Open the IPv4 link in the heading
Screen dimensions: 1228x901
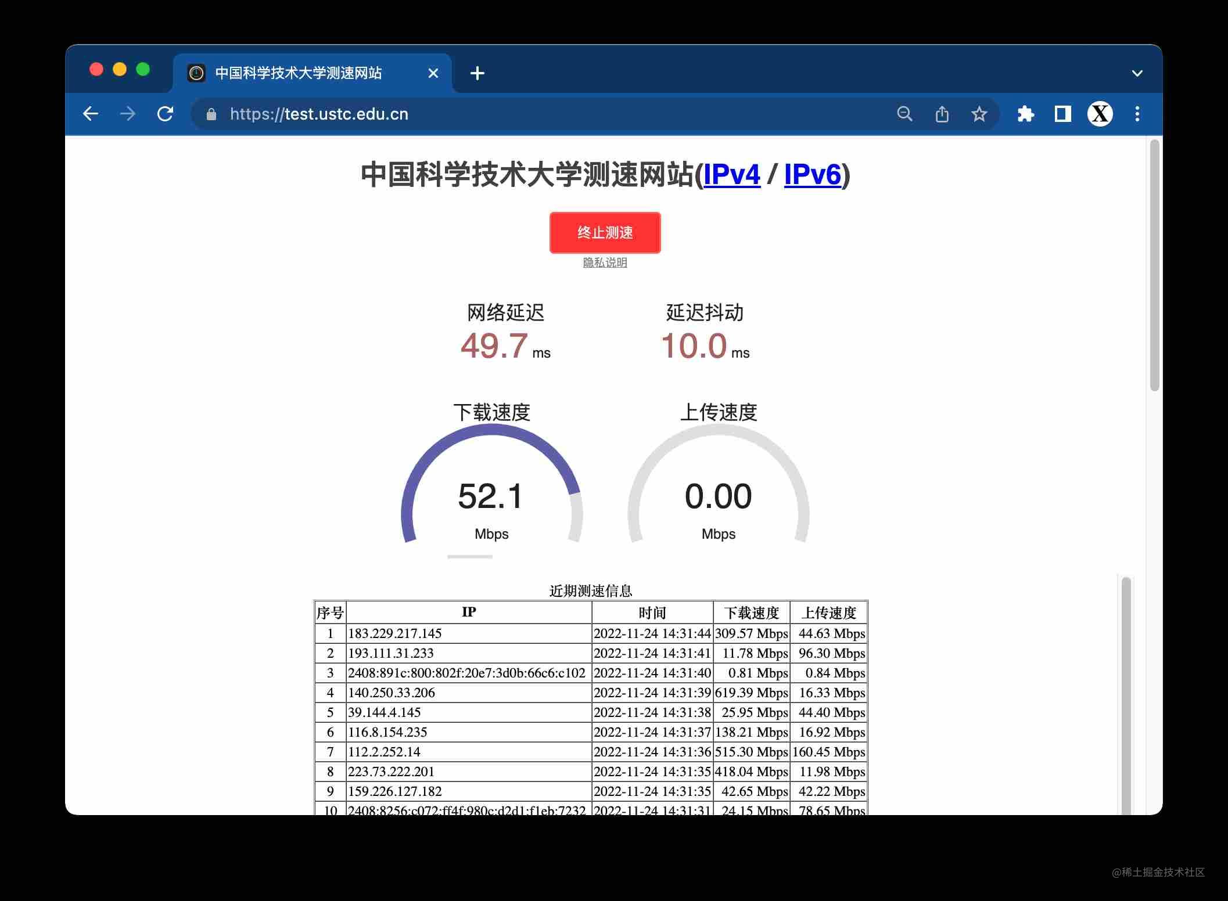pyautogui.click(x=732, y=174)
